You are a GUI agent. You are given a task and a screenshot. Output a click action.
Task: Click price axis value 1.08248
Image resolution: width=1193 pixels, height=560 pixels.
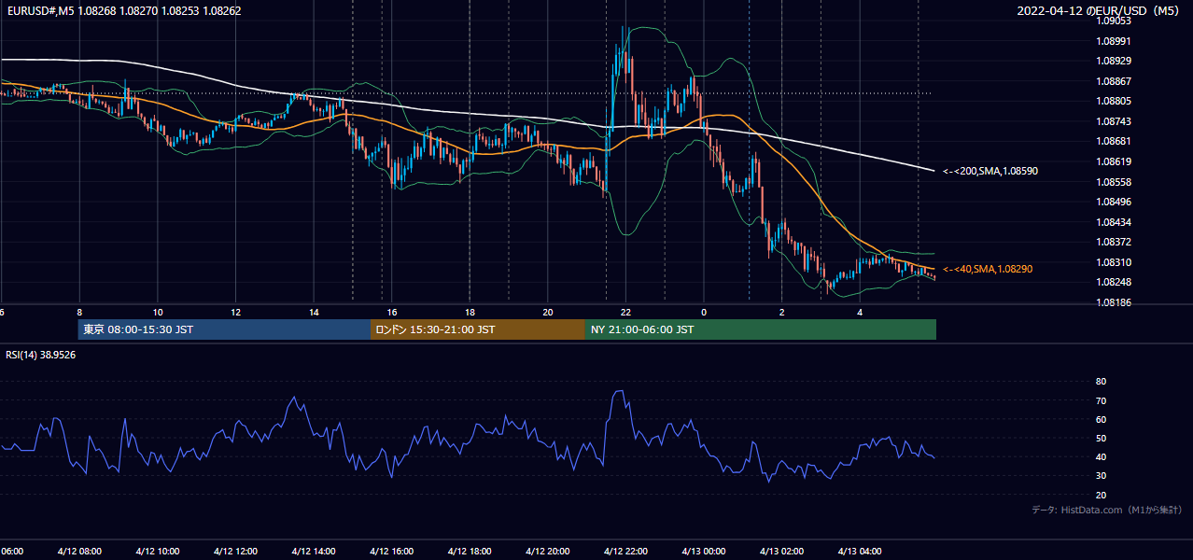1113,282
